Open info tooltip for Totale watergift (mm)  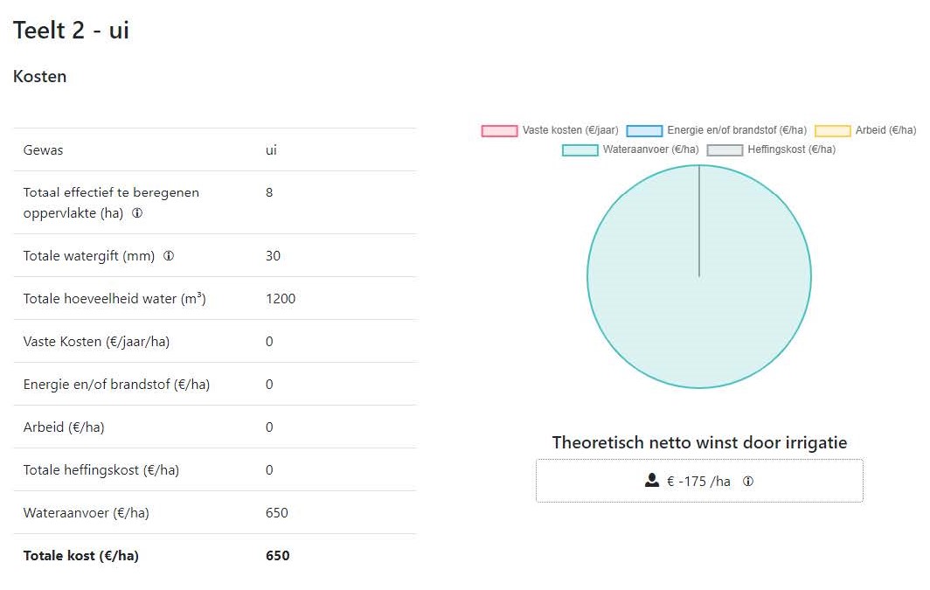[x=169, y=256]
